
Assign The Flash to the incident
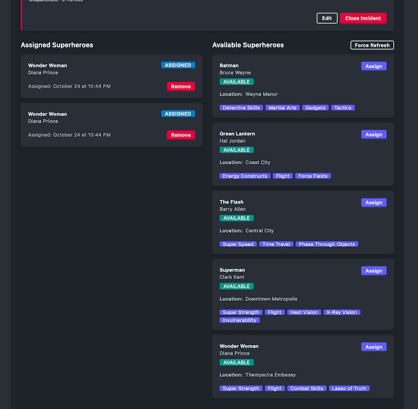[x=373, y=203]
